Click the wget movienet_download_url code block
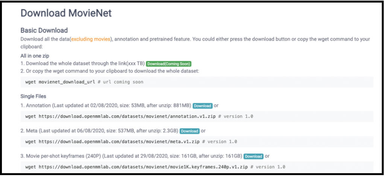Image resolution: width=385 pixels, height=177 pixels. pos(197,82)
